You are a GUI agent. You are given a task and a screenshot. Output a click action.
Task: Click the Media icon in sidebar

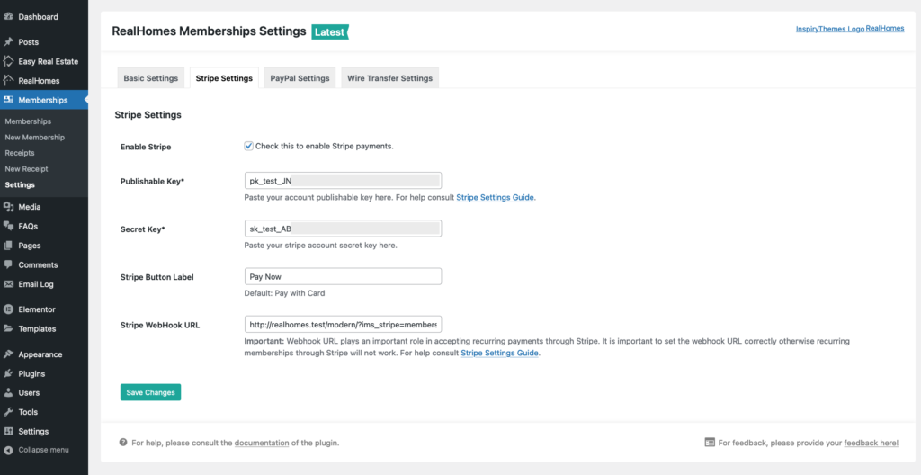tap(8, 206)
